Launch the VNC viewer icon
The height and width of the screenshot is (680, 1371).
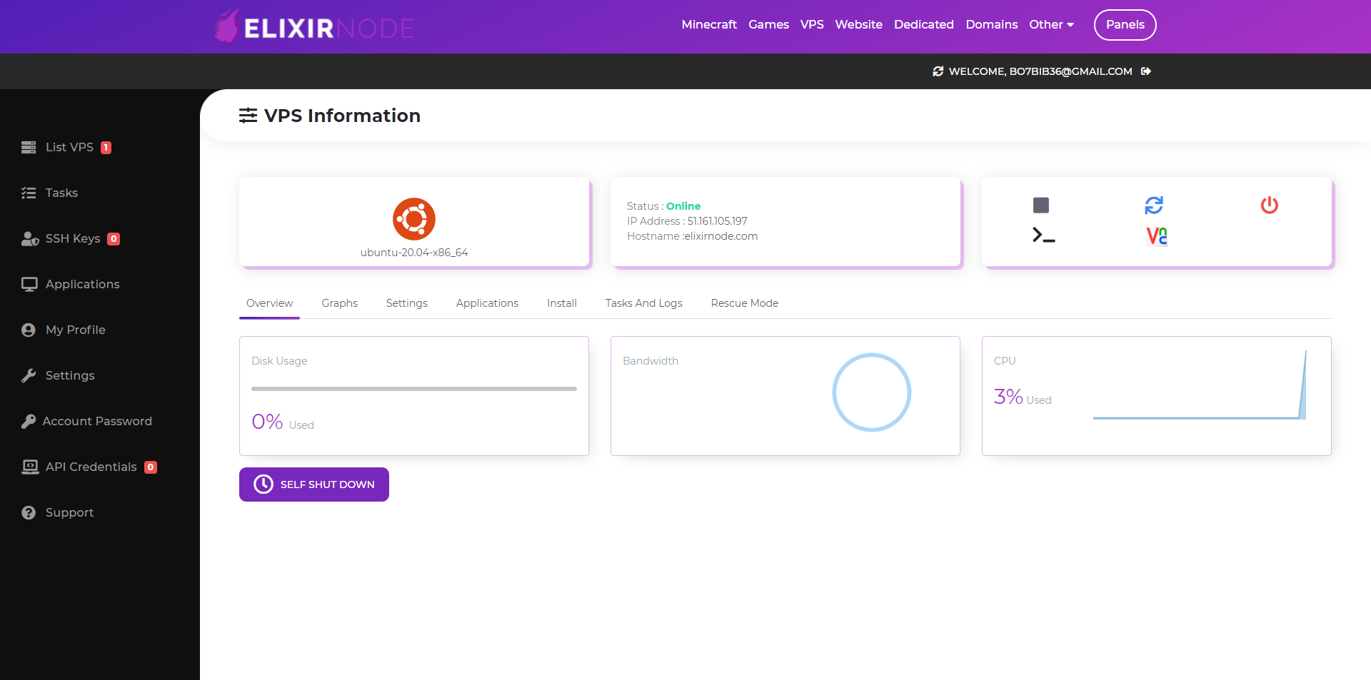click(1155, 236)
